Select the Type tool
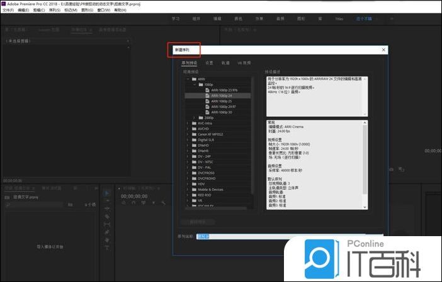The height and width of the screenshot is (282, 442). 107,247
